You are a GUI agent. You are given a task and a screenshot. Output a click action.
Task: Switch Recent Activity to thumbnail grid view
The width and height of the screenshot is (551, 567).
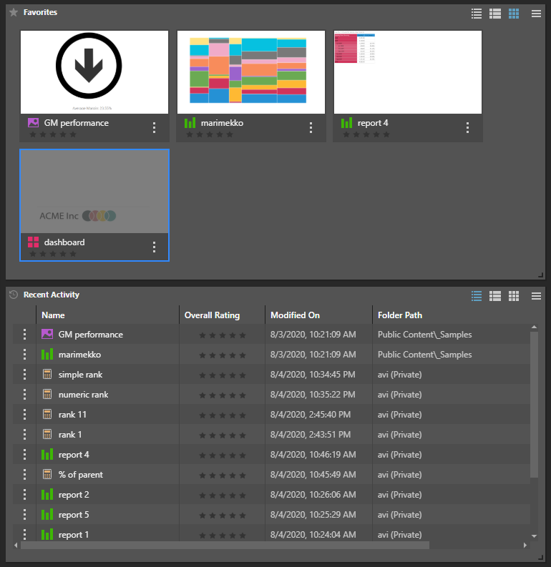pos(513,296)
